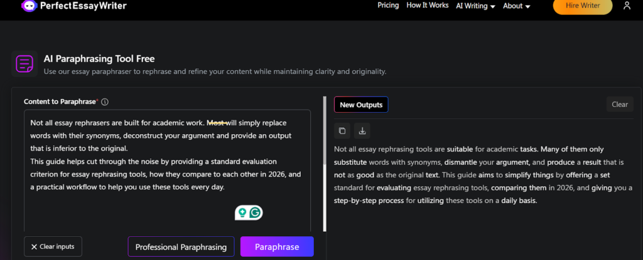Click the PerfectEssayWriter logo icon
The width and height of the screenshot is (643, 260).
[28, 6]
